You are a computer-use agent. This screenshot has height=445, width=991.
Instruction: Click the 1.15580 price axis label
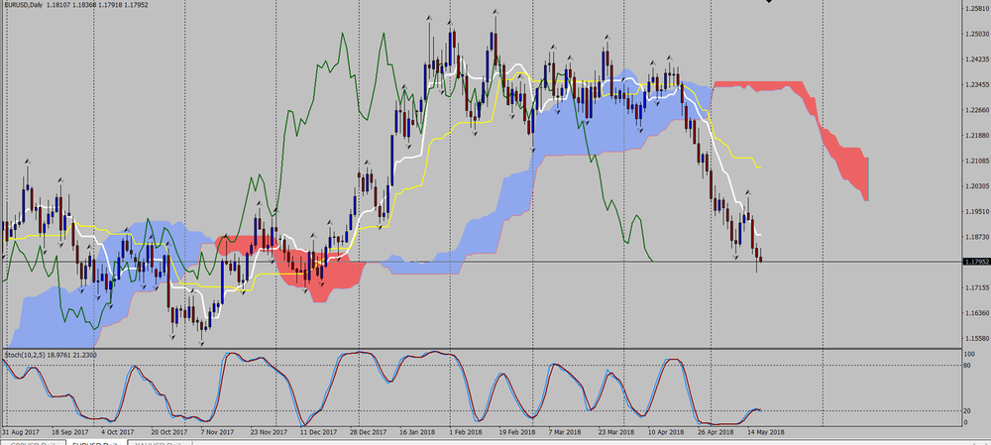[x=975, y=338]
